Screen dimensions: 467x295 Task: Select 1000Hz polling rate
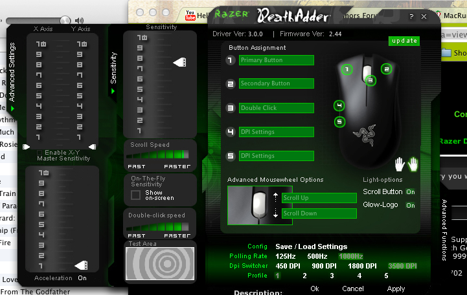351,256
